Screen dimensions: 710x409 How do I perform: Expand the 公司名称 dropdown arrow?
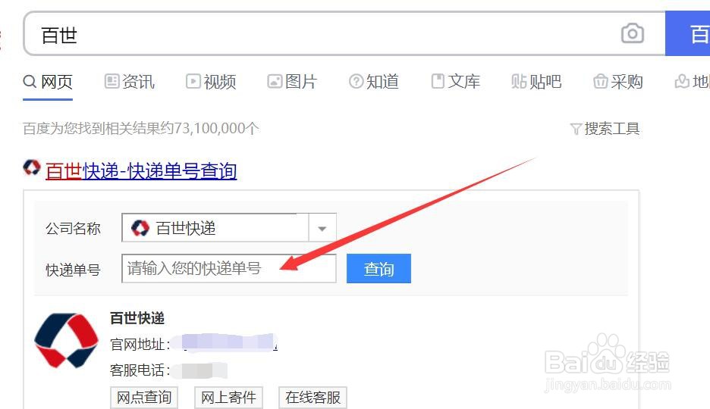coord(322,228)
